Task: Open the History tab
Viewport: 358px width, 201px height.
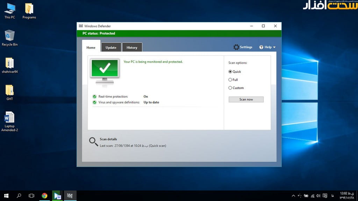Action: [x=132, y=47]
